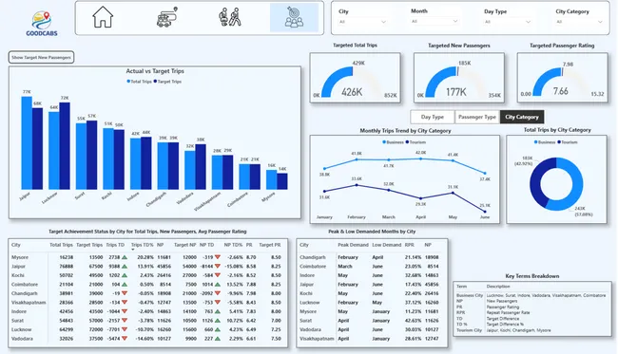This screenshot has height=354, width=618.
Task: Click Jaipur total trips value 76888
Action: click(x=67, y=267)
